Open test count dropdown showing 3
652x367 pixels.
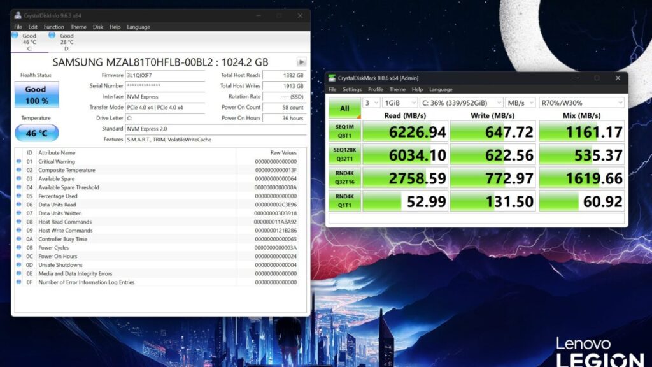(371, 103)
